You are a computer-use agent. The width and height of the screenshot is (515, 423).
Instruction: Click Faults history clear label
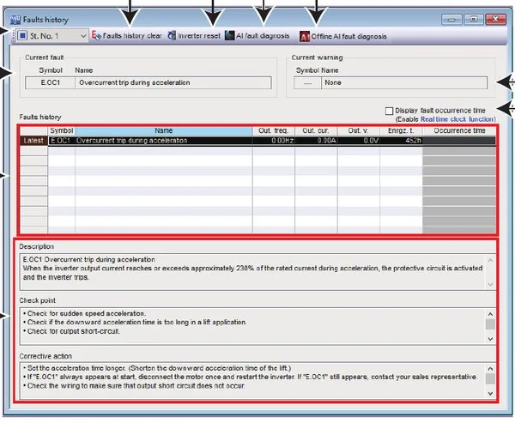pyautogui.click(x=132, y=35)
